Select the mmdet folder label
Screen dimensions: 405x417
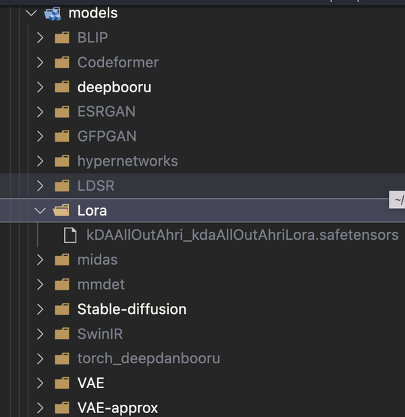click(101, 284)
